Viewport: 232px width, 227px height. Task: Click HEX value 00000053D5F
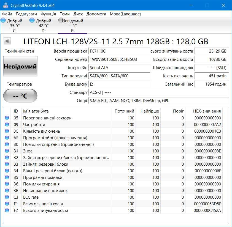coord(207,204)
